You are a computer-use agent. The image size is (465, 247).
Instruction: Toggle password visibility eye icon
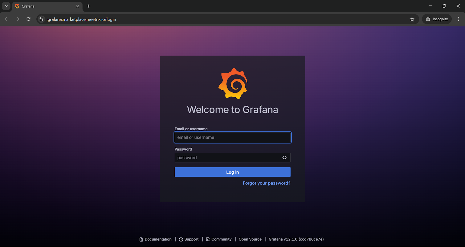coord(284,158)
